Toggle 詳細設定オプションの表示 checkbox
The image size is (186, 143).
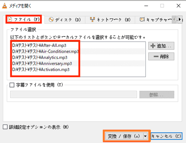pyautogui.click(x=5, y=127)
